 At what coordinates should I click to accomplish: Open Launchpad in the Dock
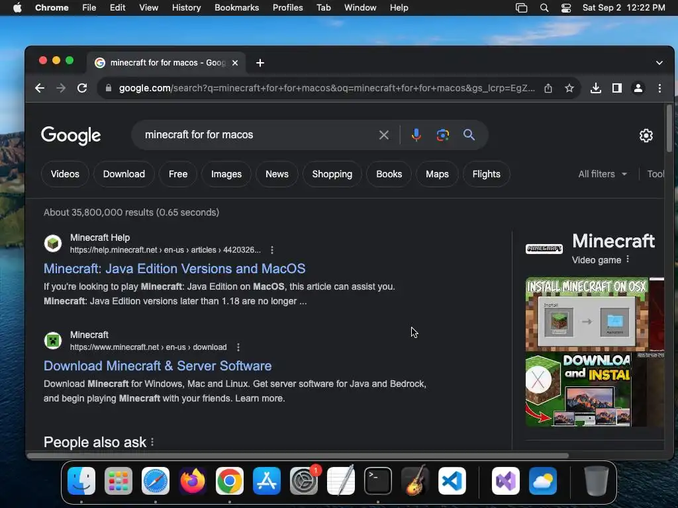tap(119, 481)
